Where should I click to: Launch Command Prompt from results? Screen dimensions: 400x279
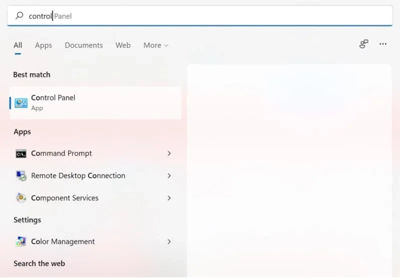[94, 153]
